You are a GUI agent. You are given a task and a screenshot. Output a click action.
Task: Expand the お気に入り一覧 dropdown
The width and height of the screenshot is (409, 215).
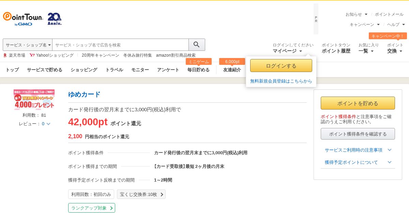point(368,48)
